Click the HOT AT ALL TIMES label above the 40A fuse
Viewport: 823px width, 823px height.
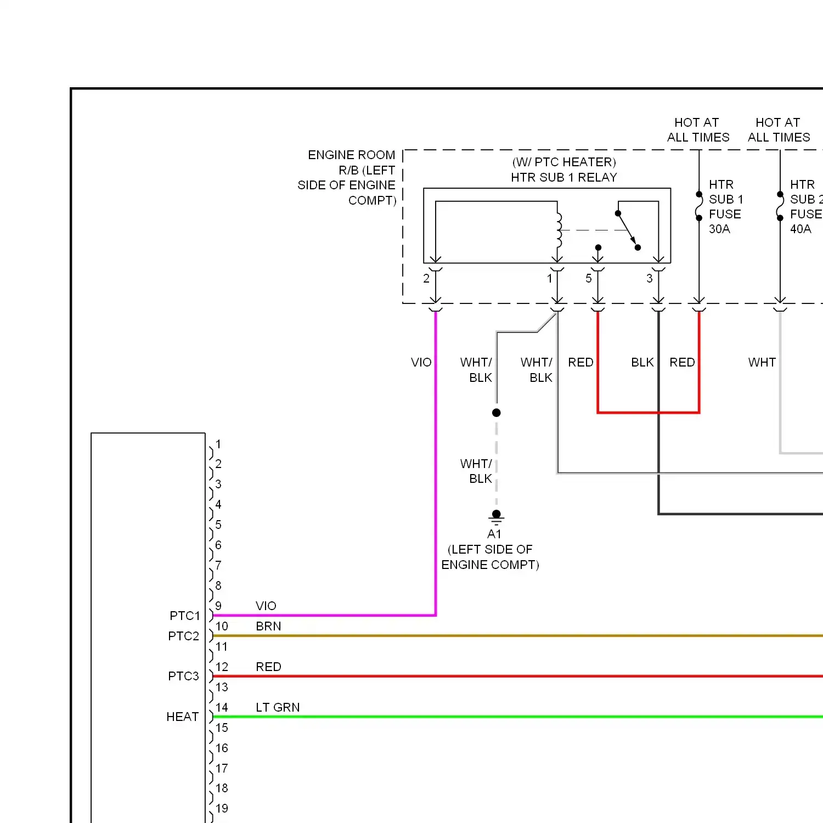tap(779, 130)
